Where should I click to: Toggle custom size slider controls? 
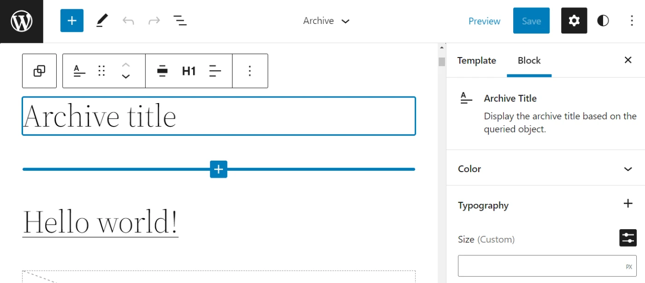coord(628,238)
